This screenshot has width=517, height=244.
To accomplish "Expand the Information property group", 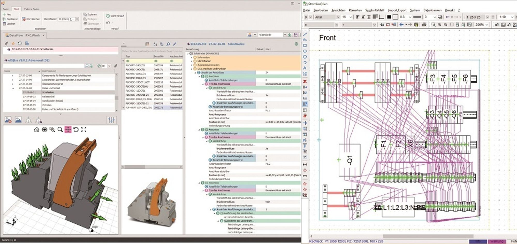I will tap(192, 57).
